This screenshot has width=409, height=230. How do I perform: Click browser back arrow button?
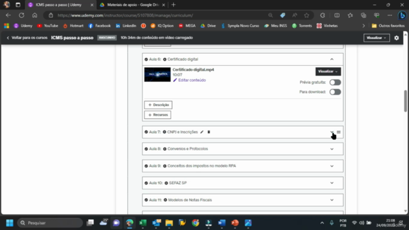tap(8, 15)
